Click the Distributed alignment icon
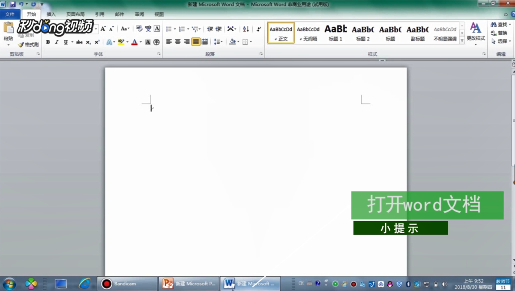Image resolution: width=515 pixels, height=291 pixels. 205,42
